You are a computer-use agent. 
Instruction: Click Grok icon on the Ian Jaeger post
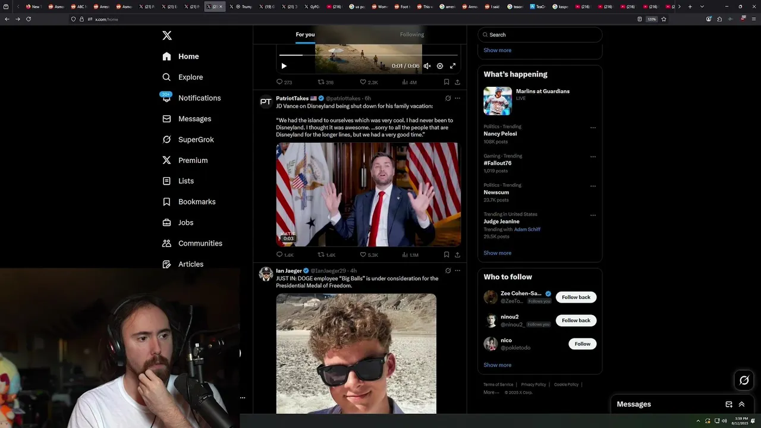[448, 270]
